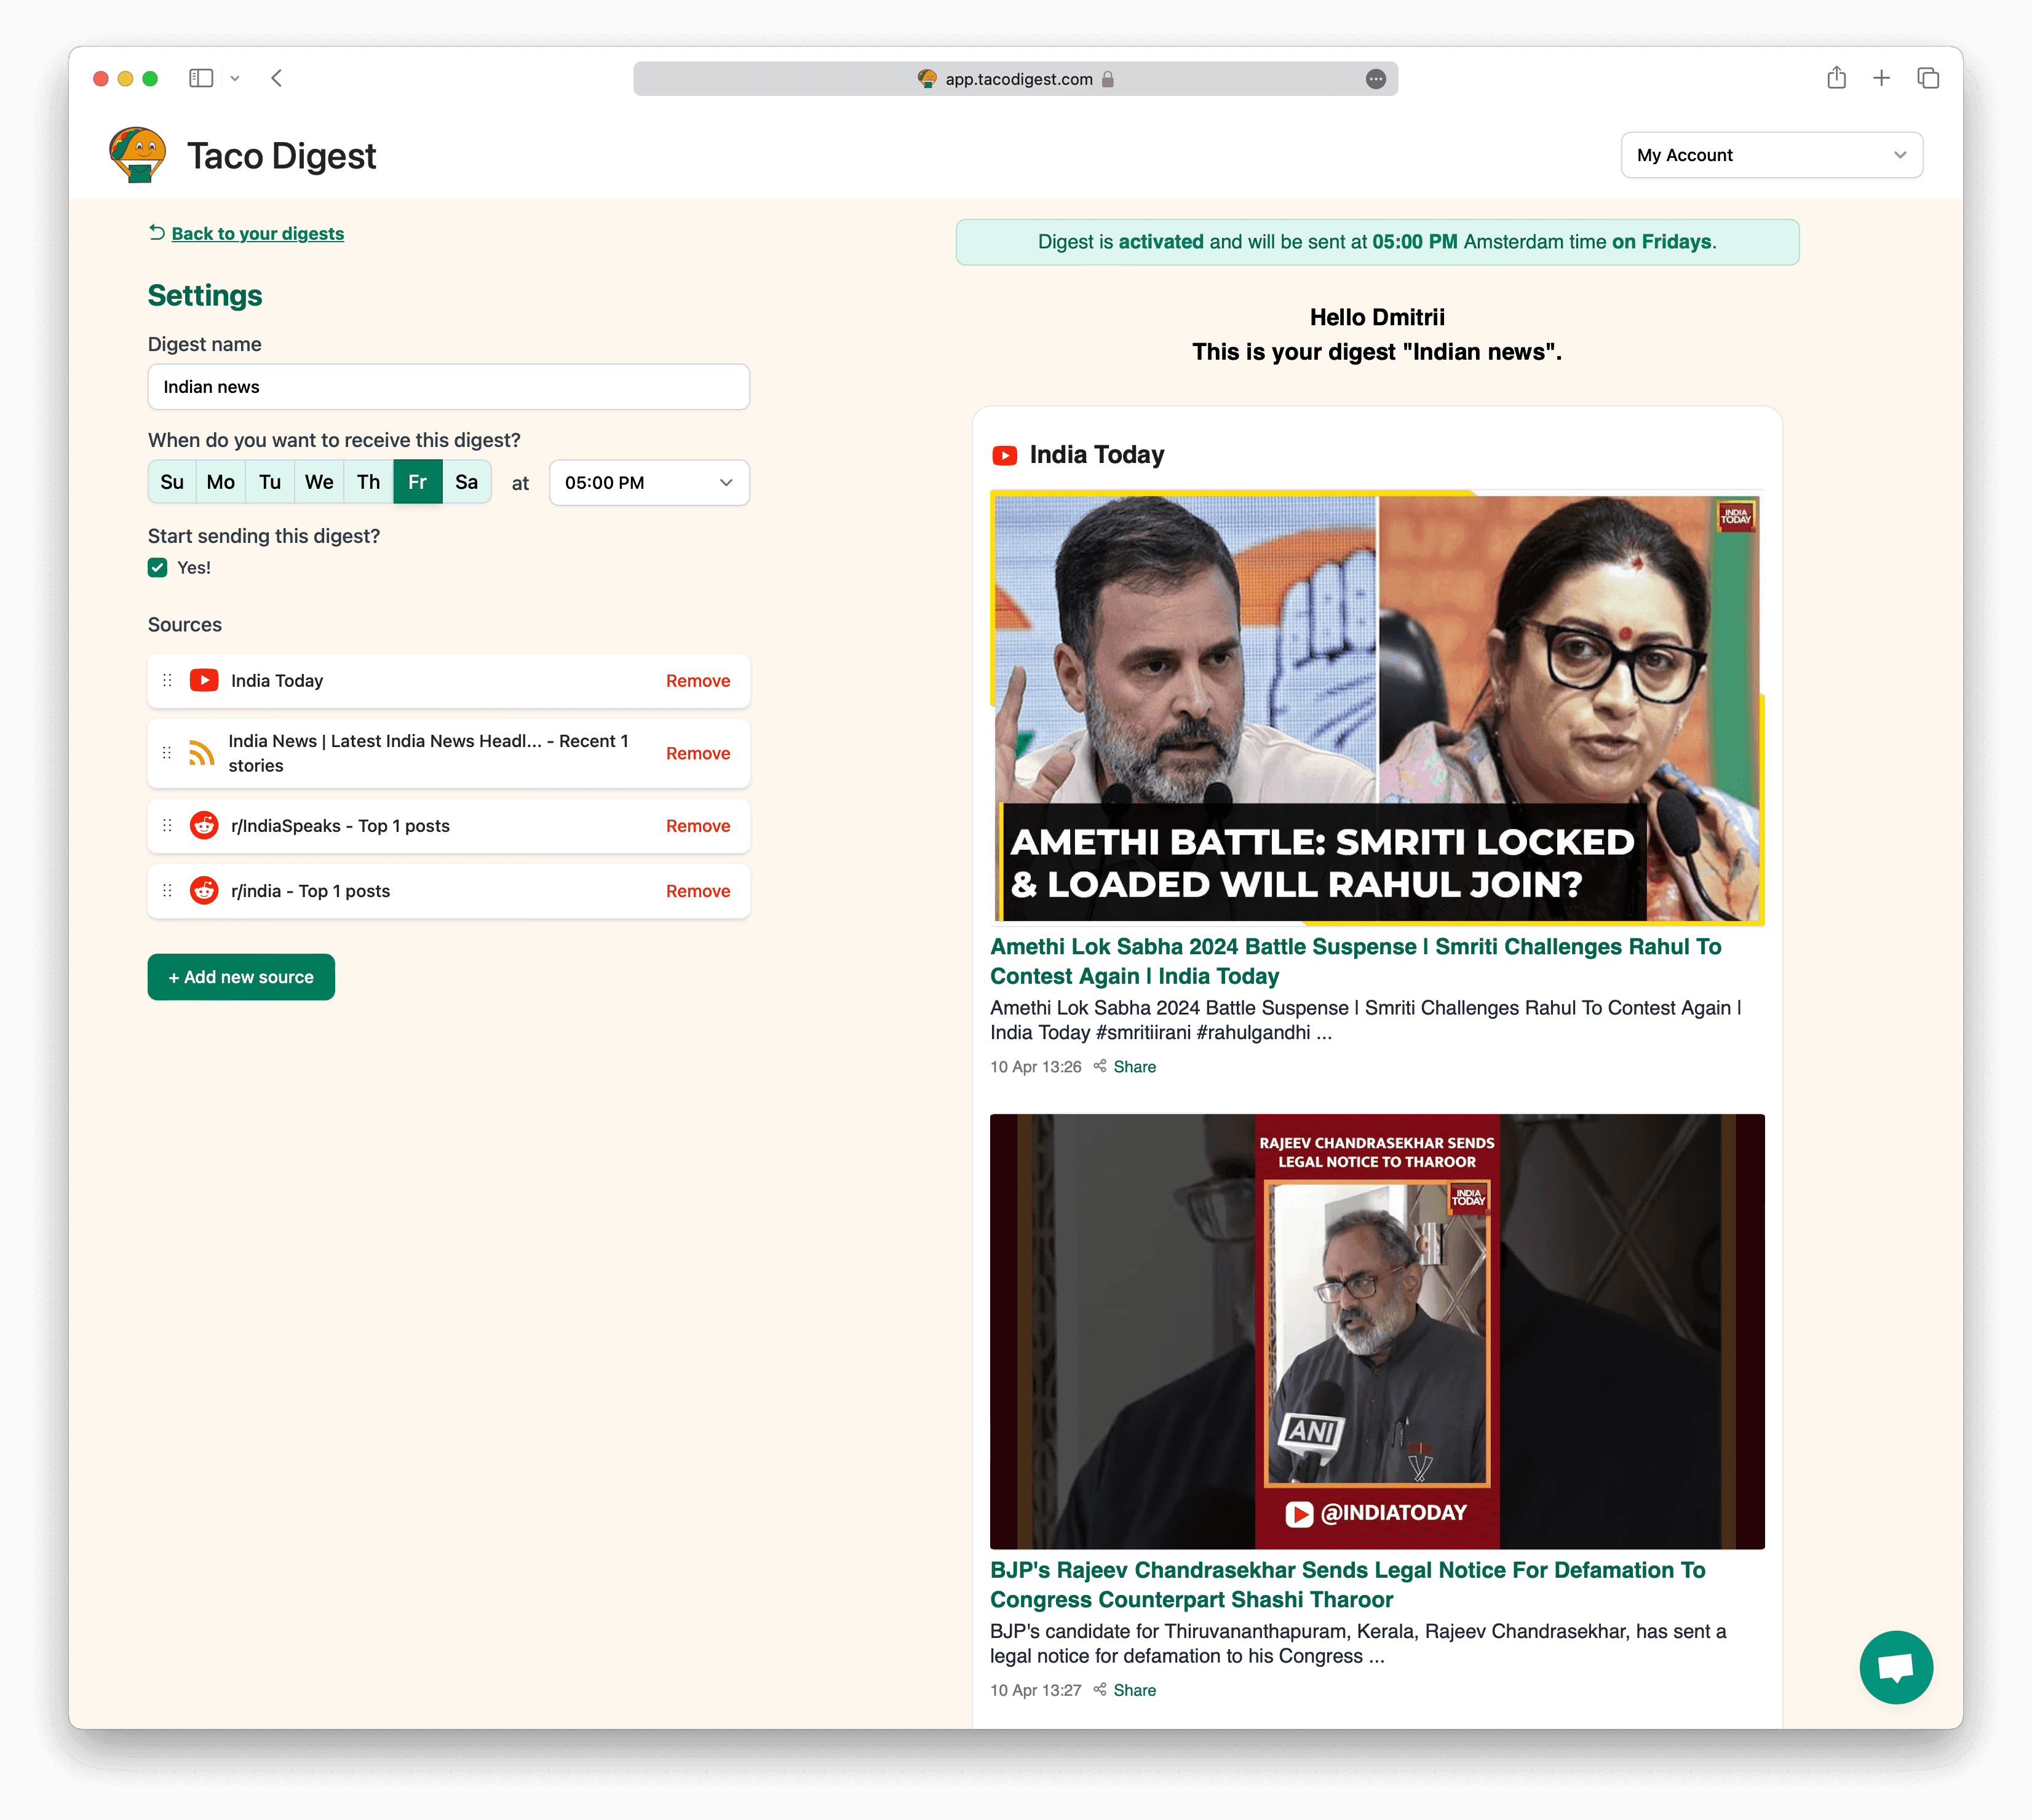Uncheck the Yes! start sending checkbox
This screenshot has width=2032, height=1820.
coord(158,568)
